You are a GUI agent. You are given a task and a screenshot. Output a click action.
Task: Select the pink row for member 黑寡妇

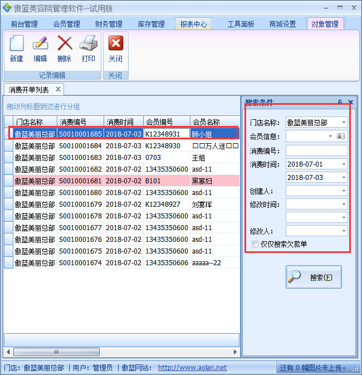pos(123,181)
